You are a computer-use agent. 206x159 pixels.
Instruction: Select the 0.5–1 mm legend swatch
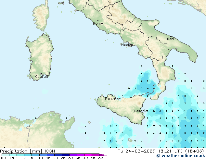(13, 155)
